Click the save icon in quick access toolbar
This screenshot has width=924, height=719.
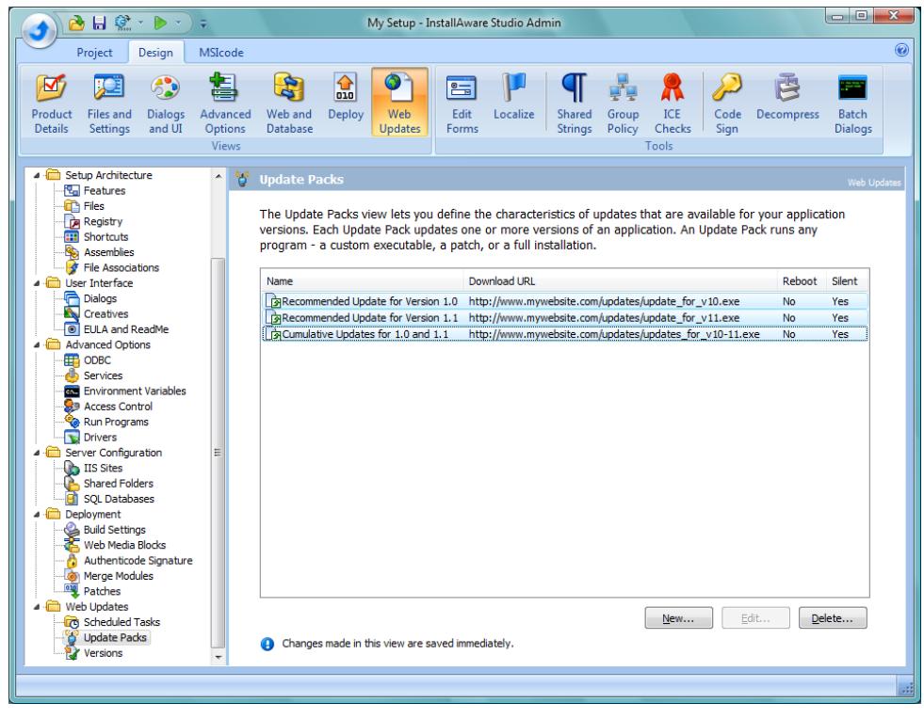[99, 23]
